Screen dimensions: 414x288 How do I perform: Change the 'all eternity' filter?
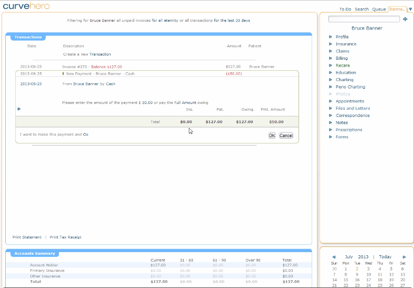[165, 20]
